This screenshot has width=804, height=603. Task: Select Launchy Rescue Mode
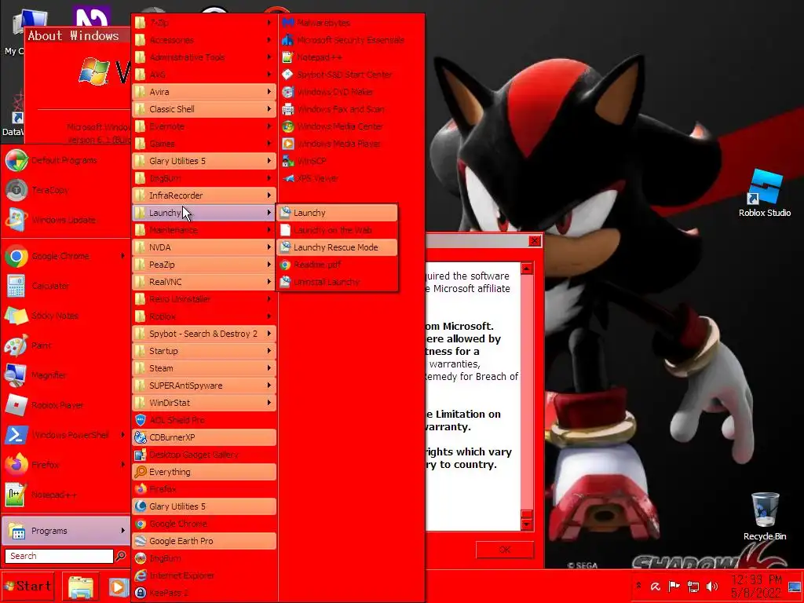point(338,247)
